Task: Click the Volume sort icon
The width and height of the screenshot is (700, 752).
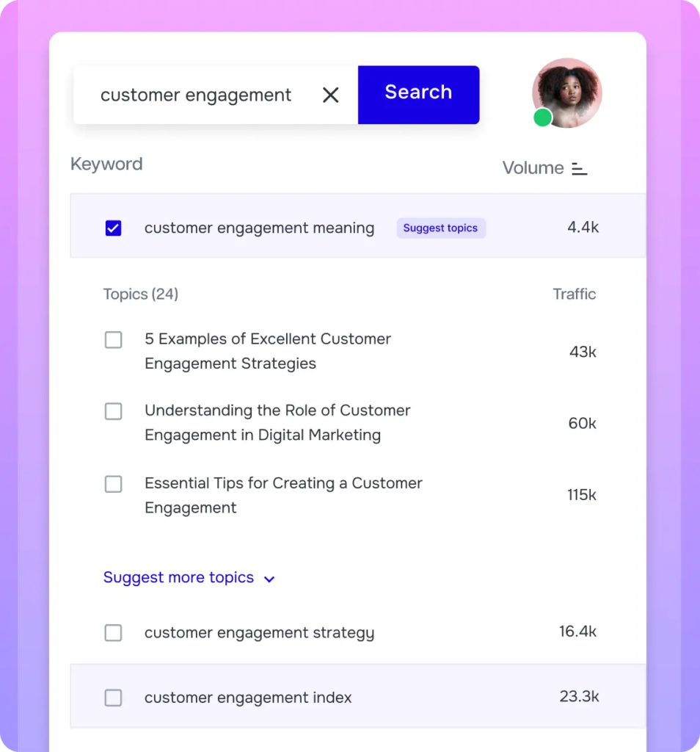Action: point(580,169)
